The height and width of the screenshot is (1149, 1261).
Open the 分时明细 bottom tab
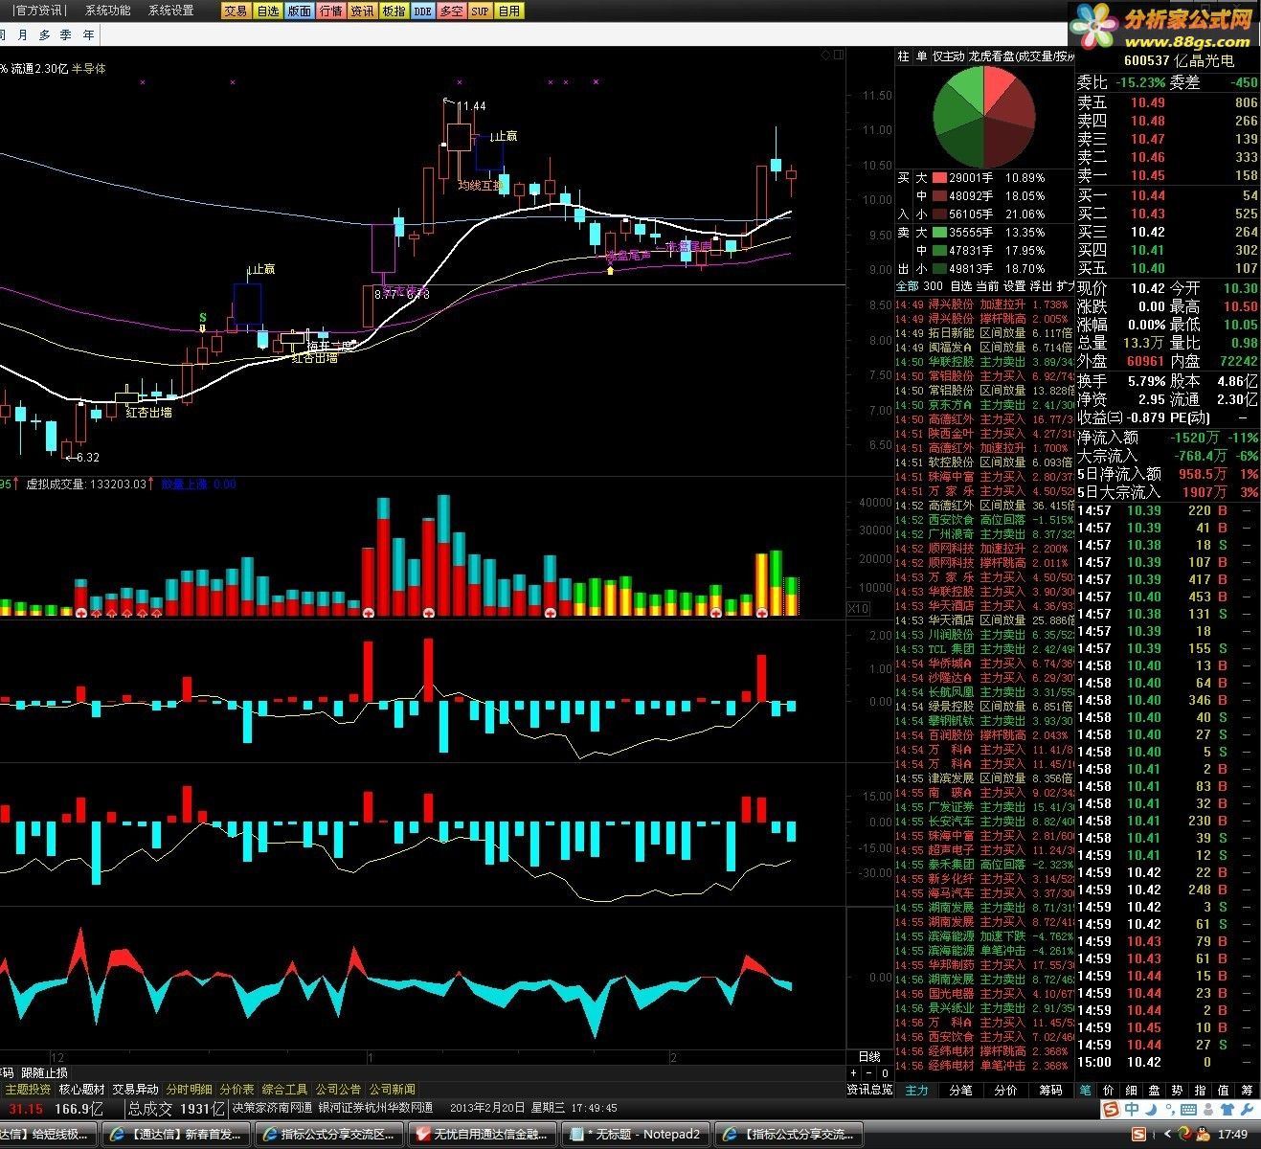190,1090
